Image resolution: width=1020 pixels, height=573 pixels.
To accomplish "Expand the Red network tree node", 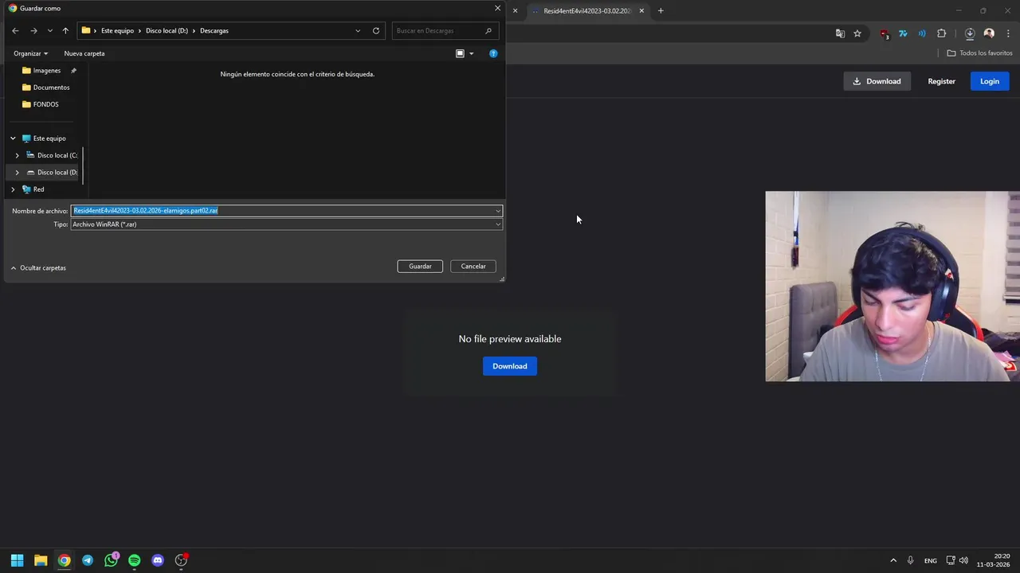I will pos(13,189).
